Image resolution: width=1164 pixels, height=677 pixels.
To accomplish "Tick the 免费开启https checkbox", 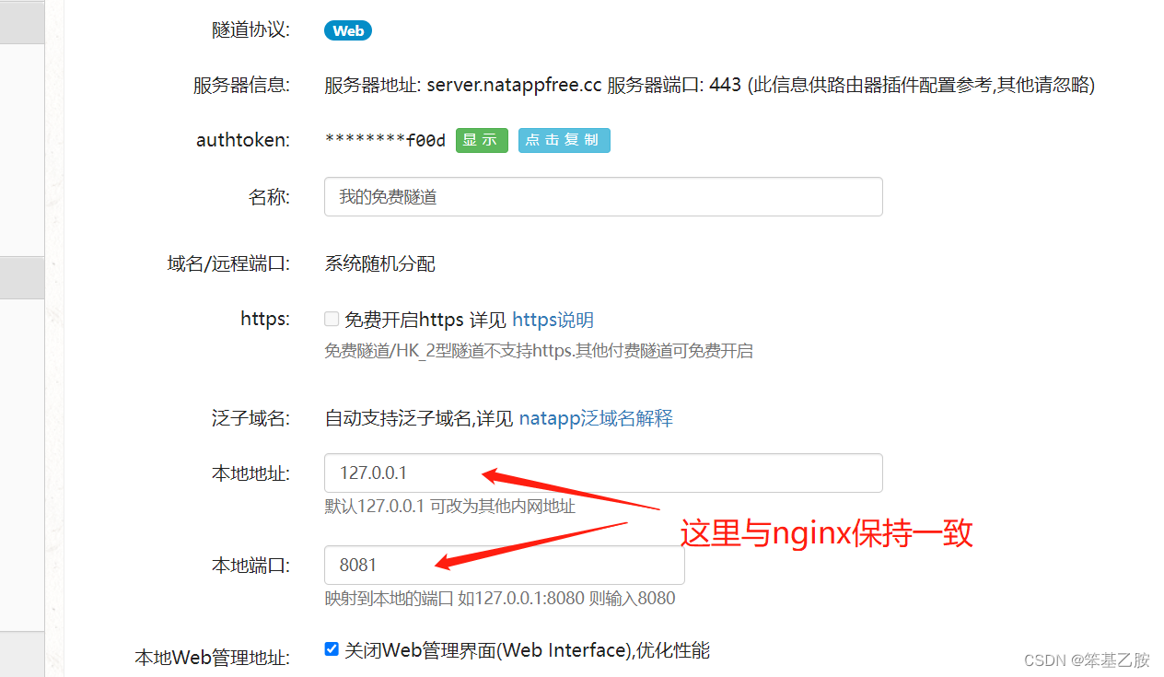I will pyautogui.click(x=332, y=320).
